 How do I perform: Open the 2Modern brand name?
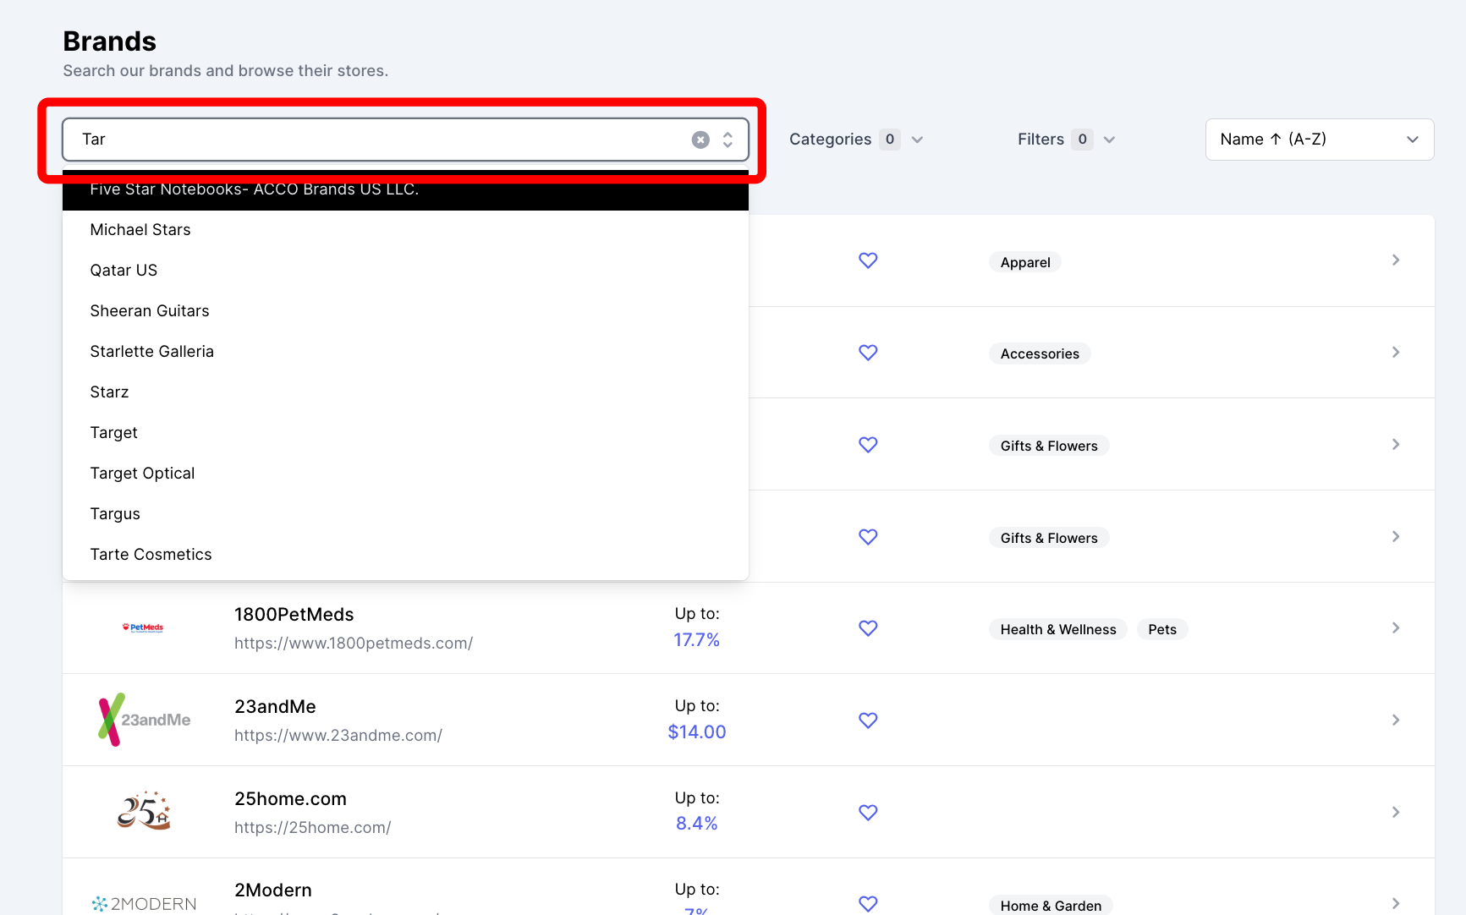point(273,890)
